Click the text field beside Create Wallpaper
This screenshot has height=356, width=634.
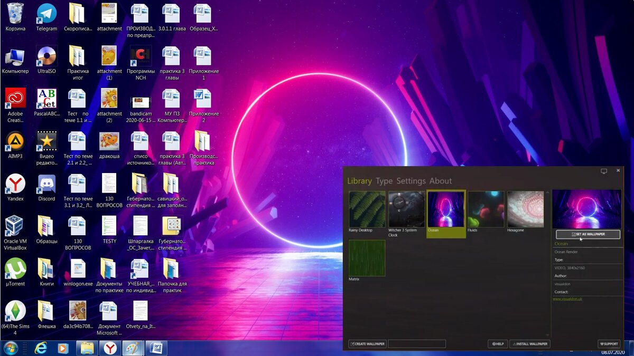(x=417, y=344)
